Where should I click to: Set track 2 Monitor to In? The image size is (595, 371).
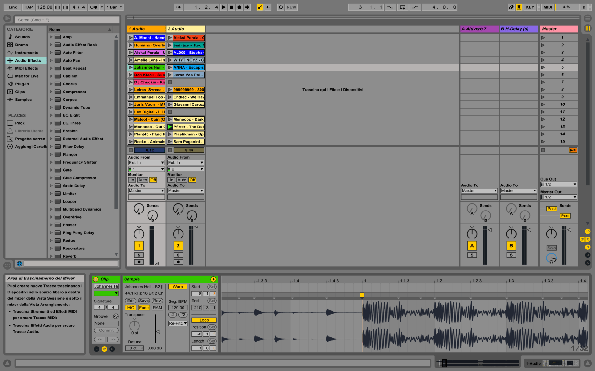pyautogui.click(x=171, y=180)
